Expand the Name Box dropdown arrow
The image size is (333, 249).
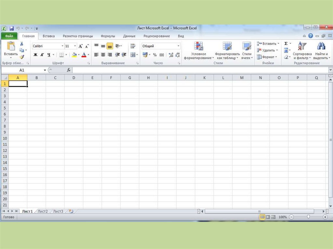coord(45,70)
